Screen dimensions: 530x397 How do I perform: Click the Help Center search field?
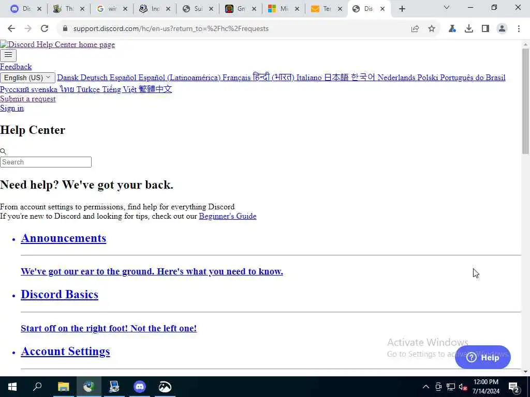coord(46,162)
